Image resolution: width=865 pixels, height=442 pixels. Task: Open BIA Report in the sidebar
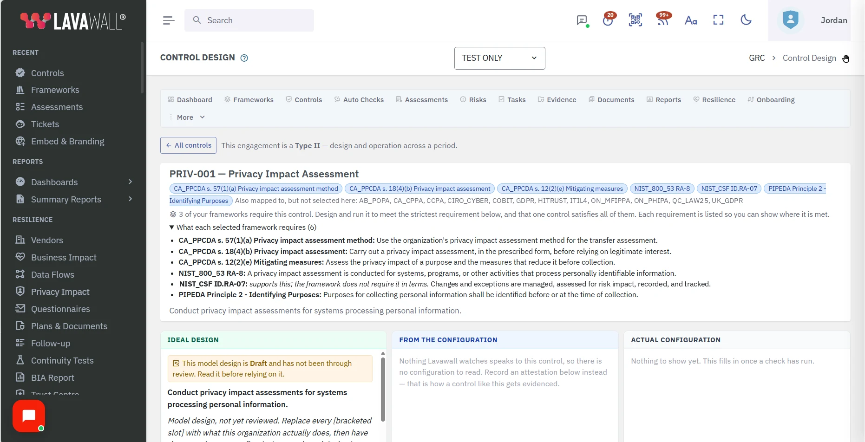pyautogui.click(x=52, y=377)
